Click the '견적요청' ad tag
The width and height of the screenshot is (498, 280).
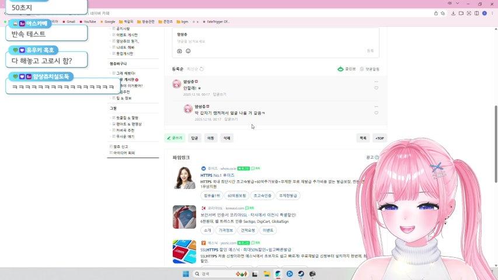tap(248, 230)
